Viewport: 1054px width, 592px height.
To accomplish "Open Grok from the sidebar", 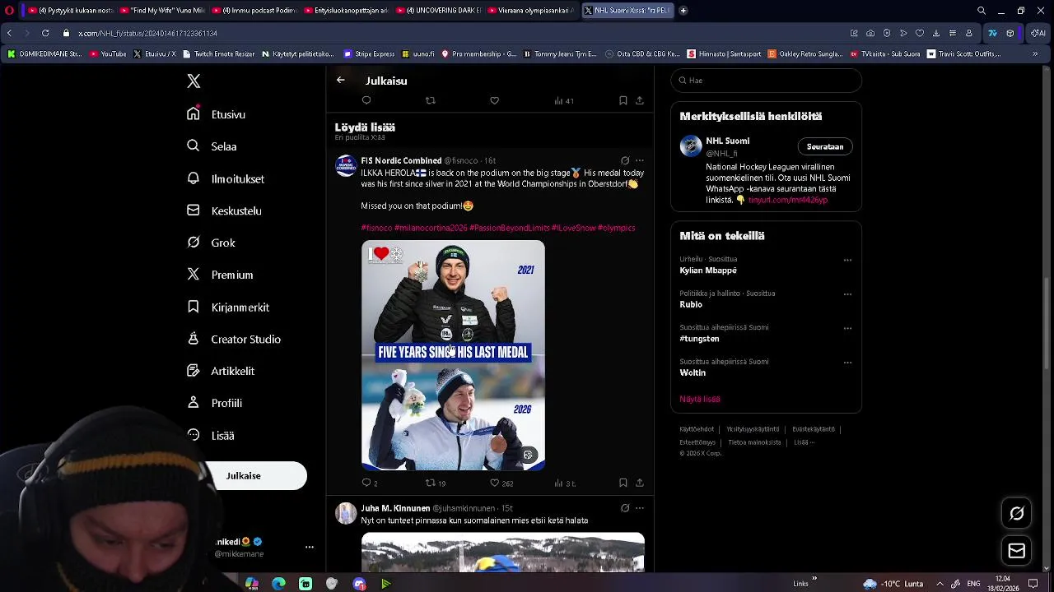I will [212, 243].
